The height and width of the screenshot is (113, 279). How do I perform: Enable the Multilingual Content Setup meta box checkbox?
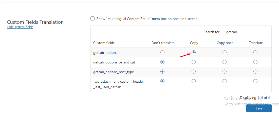(x=92, y=19)
